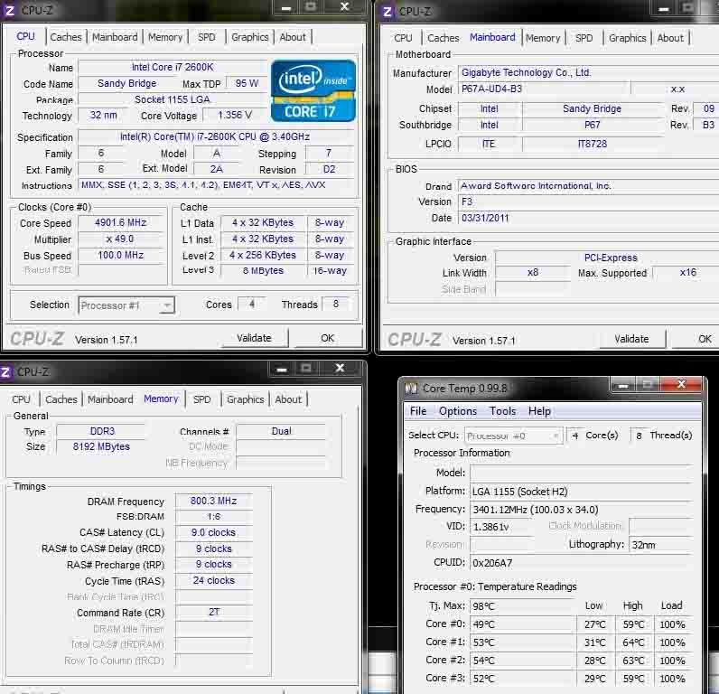Click the Tj. Max value 98°C
The width and height of the screenshot is (719, 694).
click(523, 606)
